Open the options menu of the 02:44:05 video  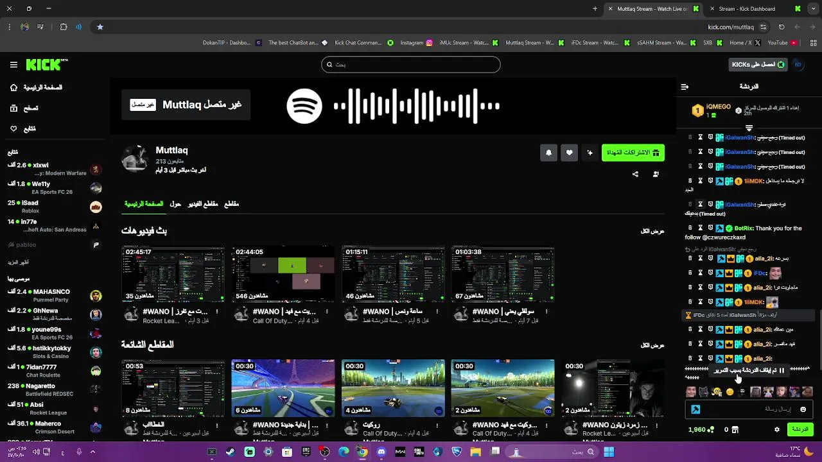[x=327, y=312]
